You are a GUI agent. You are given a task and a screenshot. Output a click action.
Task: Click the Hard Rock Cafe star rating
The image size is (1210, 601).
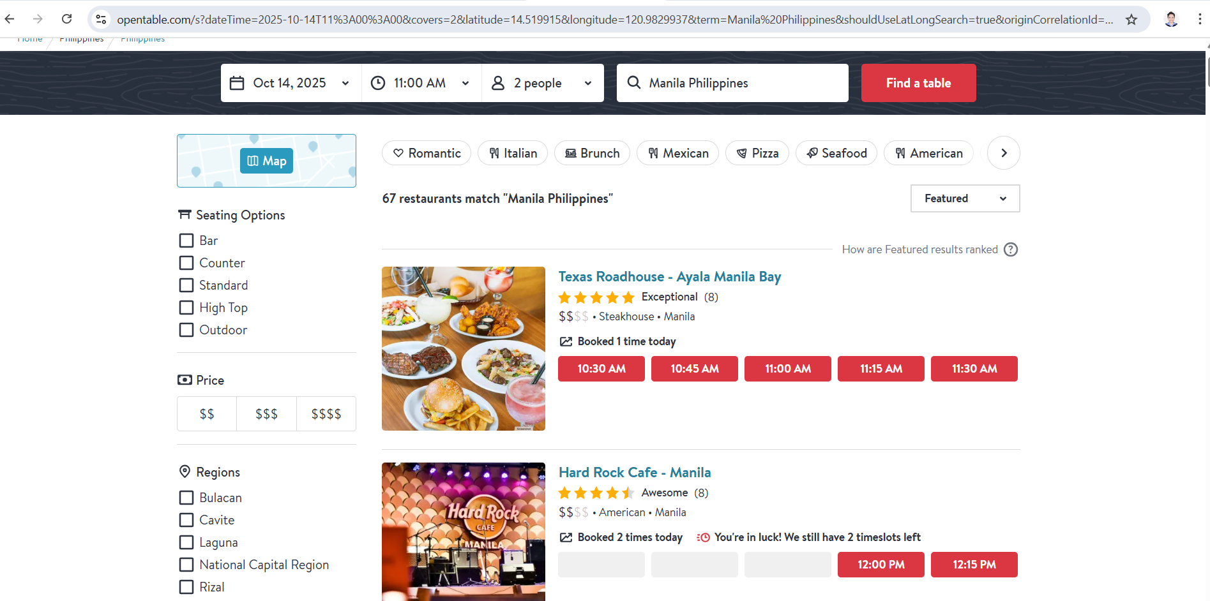click(596, 493)
